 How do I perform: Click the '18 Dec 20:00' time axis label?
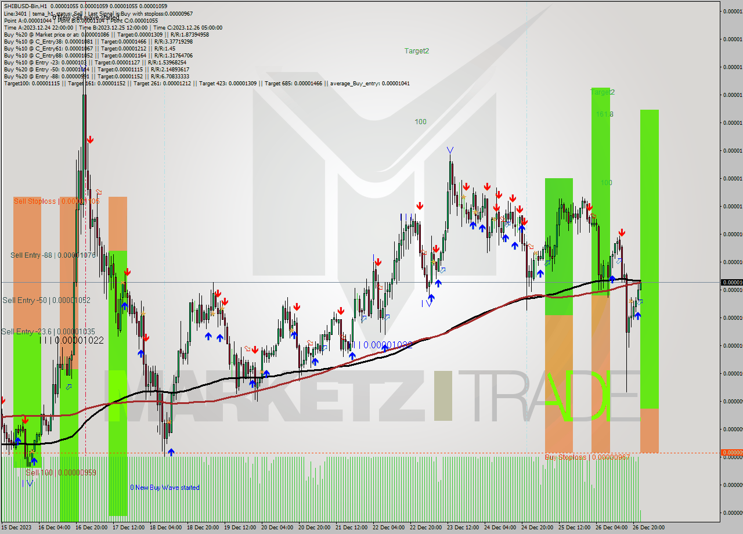point(203,528)
